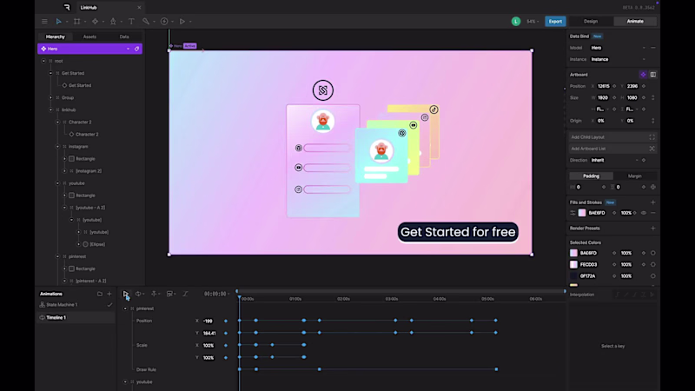695x391 pixels.
Task: Click Add Child Layout frame icon
Action: 652,137
